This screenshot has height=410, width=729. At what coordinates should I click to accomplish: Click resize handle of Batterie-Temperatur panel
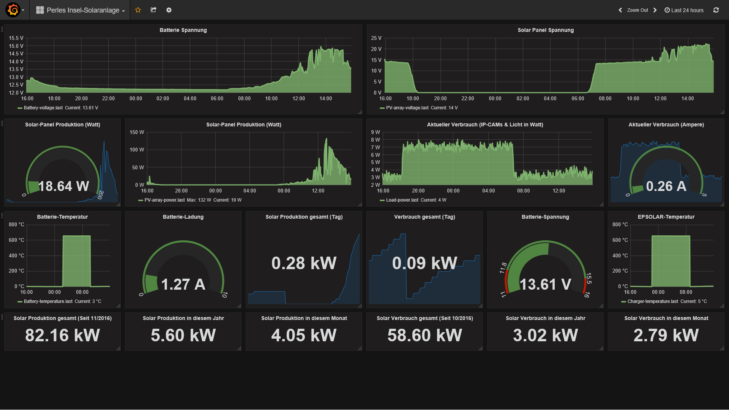click(x=118, y=306)
